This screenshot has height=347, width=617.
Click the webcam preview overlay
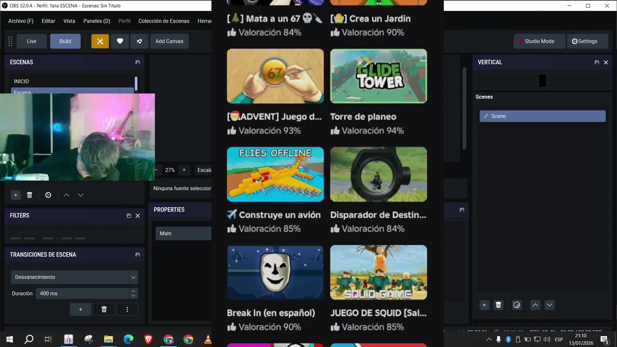[x=77, y=137]
